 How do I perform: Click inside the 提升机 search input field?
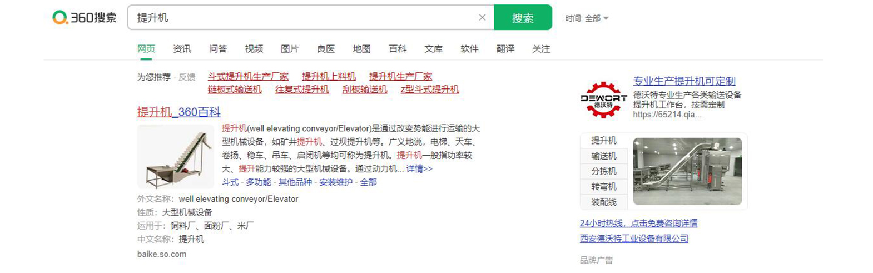[x=300, y=18]
